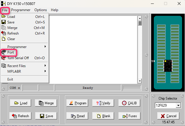This screenshot has width=185, height=126.
Task: Click the clock time 15:47:45
Action: tap(168, 122)
